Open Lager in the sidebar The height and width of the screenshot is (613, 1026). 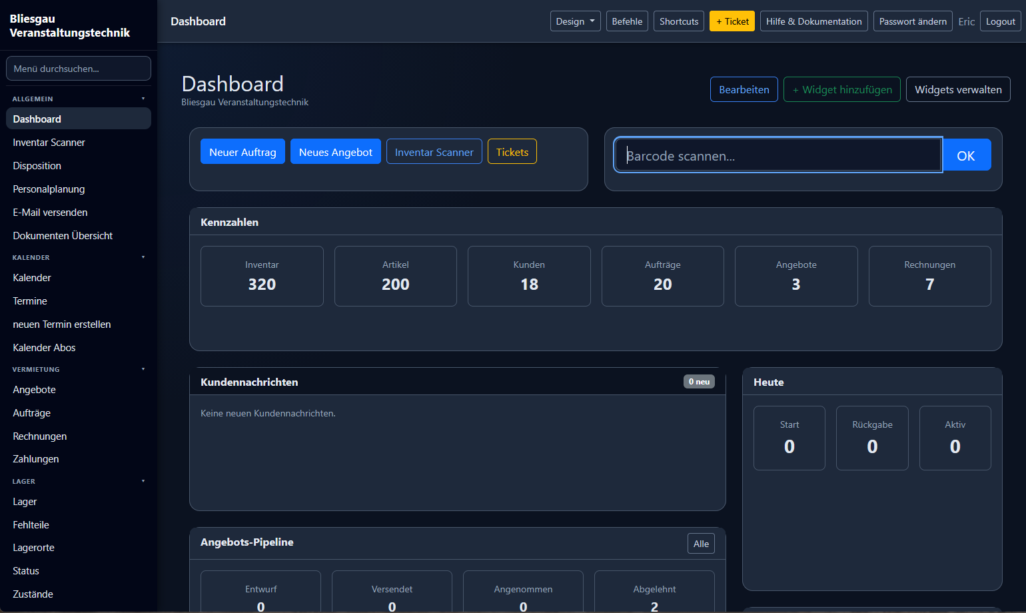point(79,502)
